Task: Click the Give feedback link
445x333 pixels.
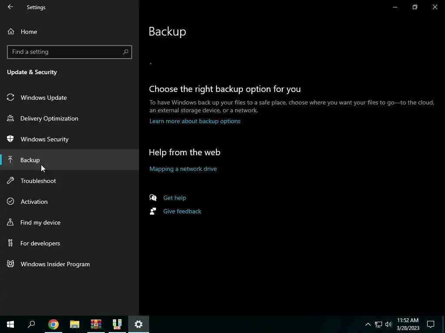Action: [x=182, y=211]
